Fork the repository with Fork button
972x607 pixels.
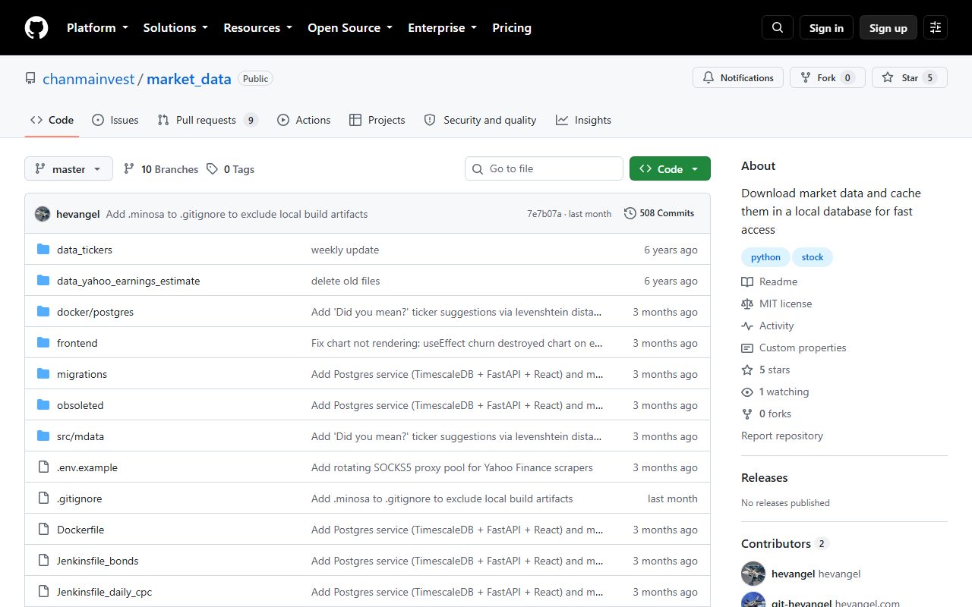[x=828, y=77]
